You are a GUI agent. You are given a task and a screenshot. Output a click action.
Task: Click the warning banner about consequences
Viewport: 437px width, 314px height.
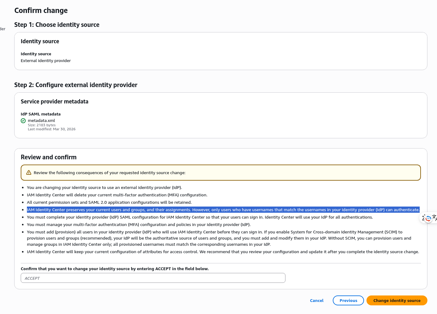click(221, 173)
